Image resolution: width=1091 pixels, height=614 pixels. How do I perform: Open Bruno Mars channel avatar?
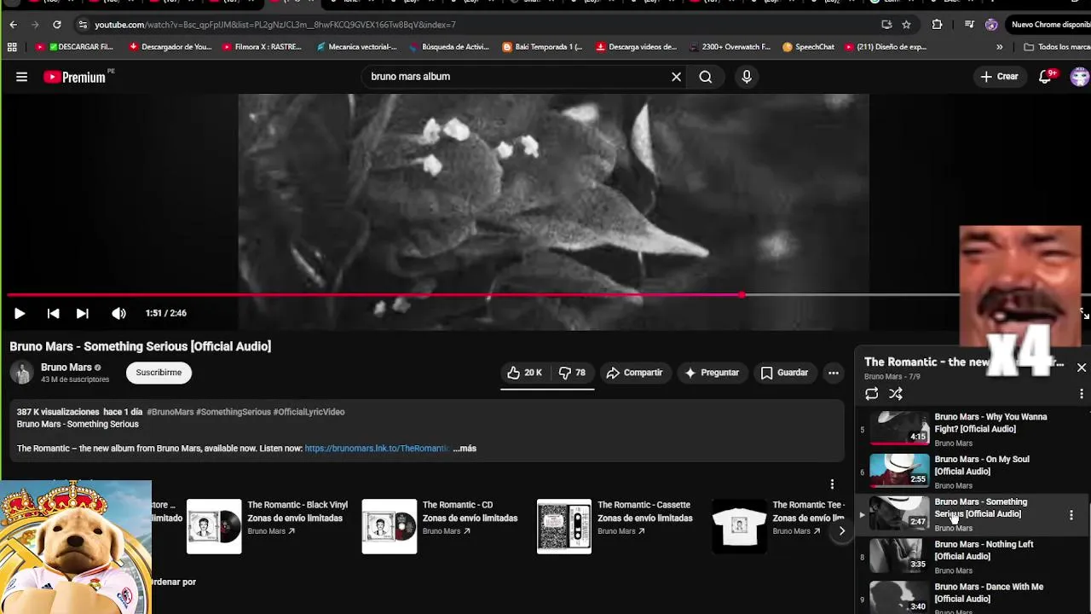(x=22, y=373)
